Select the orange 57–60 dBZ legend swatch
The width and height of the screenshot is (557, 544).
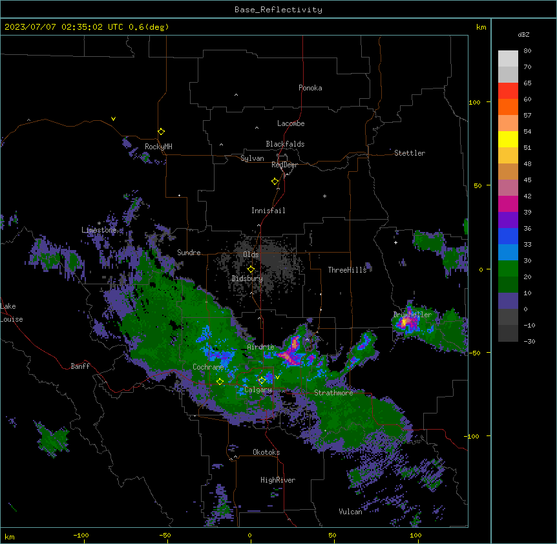(x=508, y=107)
